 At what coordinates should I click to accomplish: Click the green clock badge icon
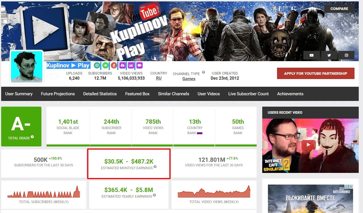[x=97, y=65]
